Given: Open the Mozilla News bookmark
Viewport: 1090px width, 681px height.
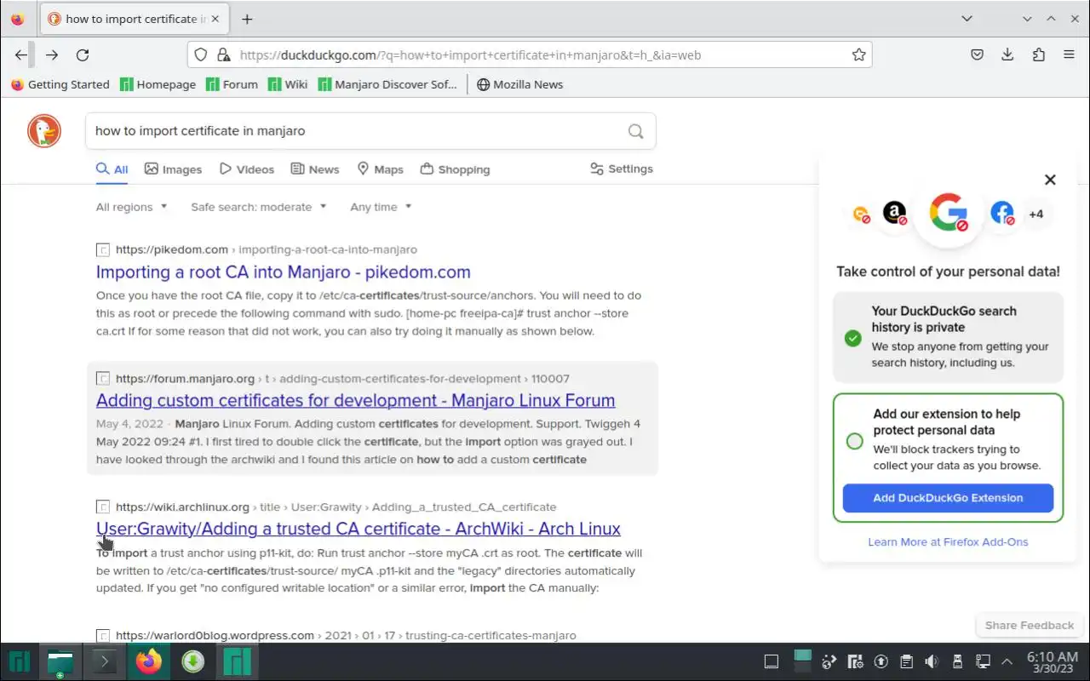Looking at the screenshot, I should 519,84.
